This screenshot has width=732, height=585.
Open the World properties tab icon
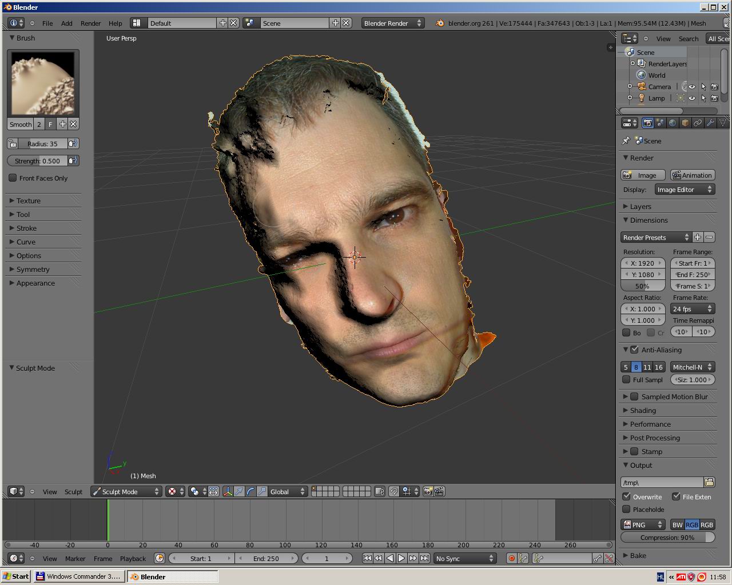tap(673, 123)
